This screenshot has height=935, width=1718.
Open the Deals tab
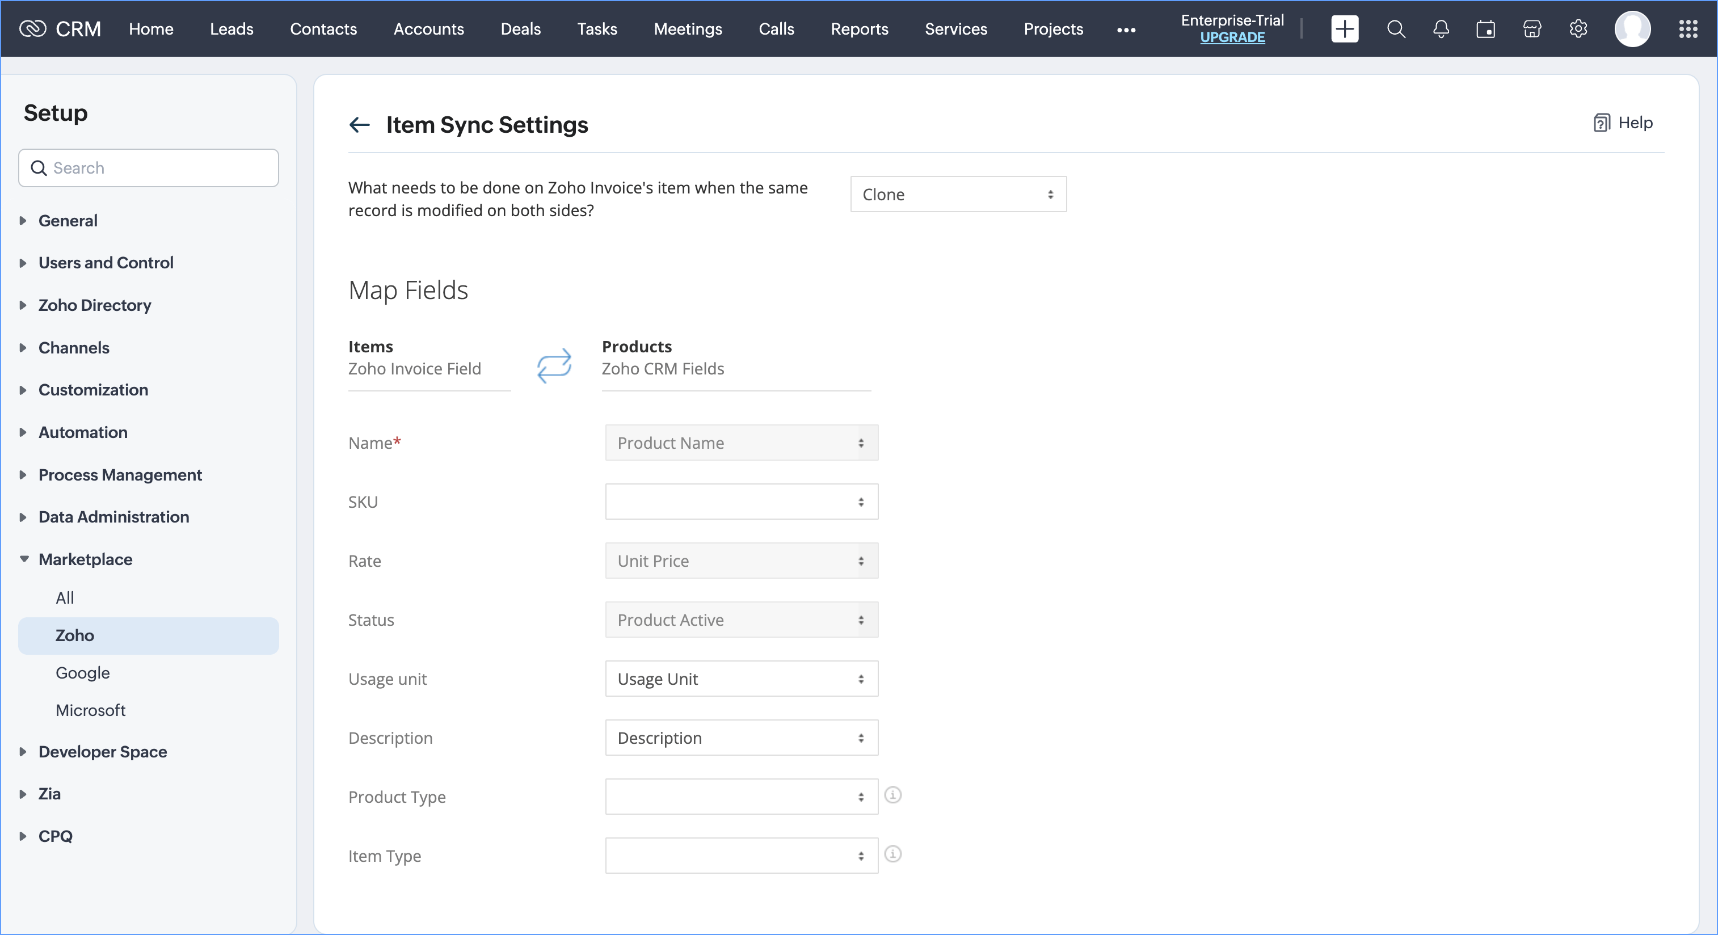(520, 30)
